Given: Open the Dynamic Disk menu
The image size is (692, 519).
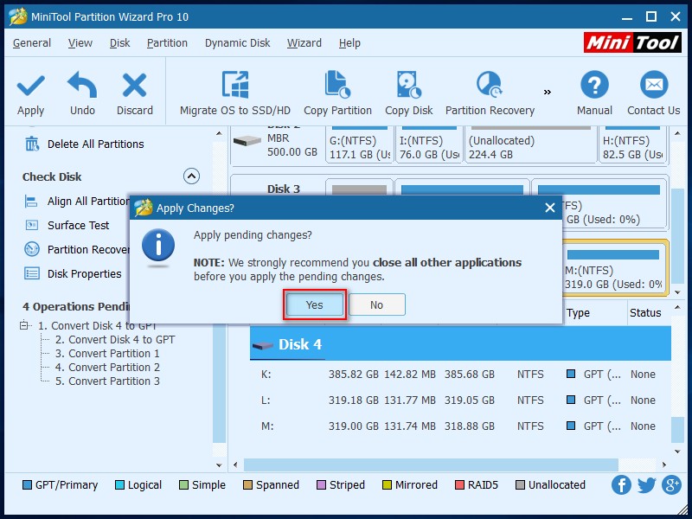Looking at the screenshot, I should (237, 42).
